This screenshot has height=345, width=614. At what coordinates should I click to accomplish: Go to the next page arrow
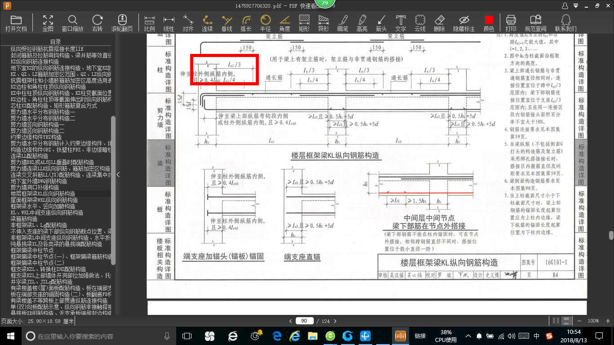[335, 321]
